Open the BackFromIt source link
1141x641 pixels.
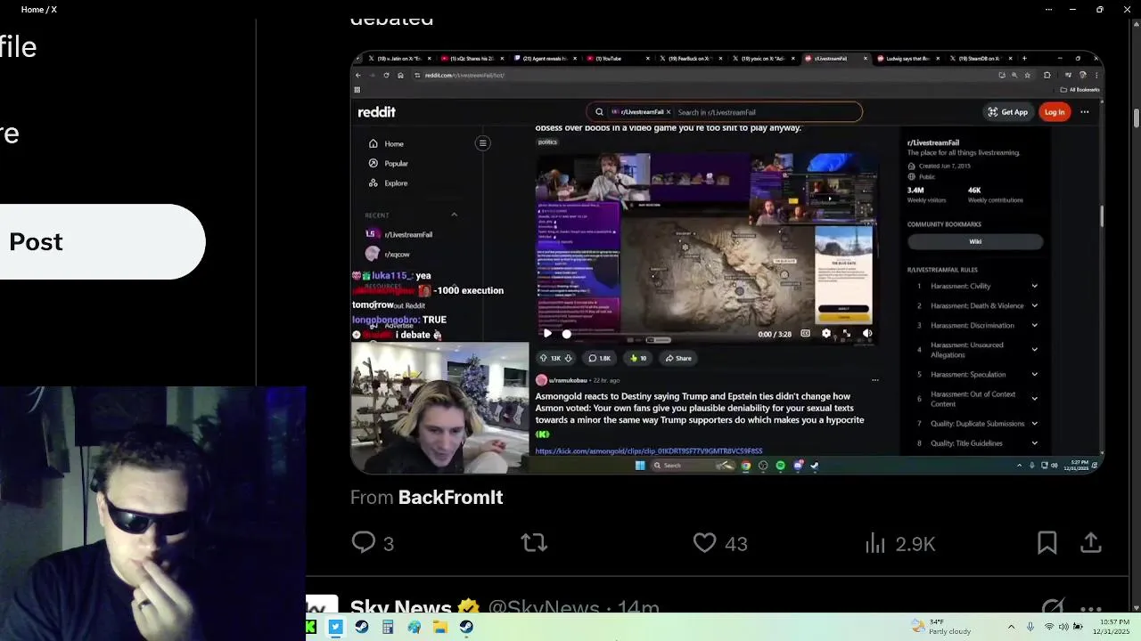point(450,497)
